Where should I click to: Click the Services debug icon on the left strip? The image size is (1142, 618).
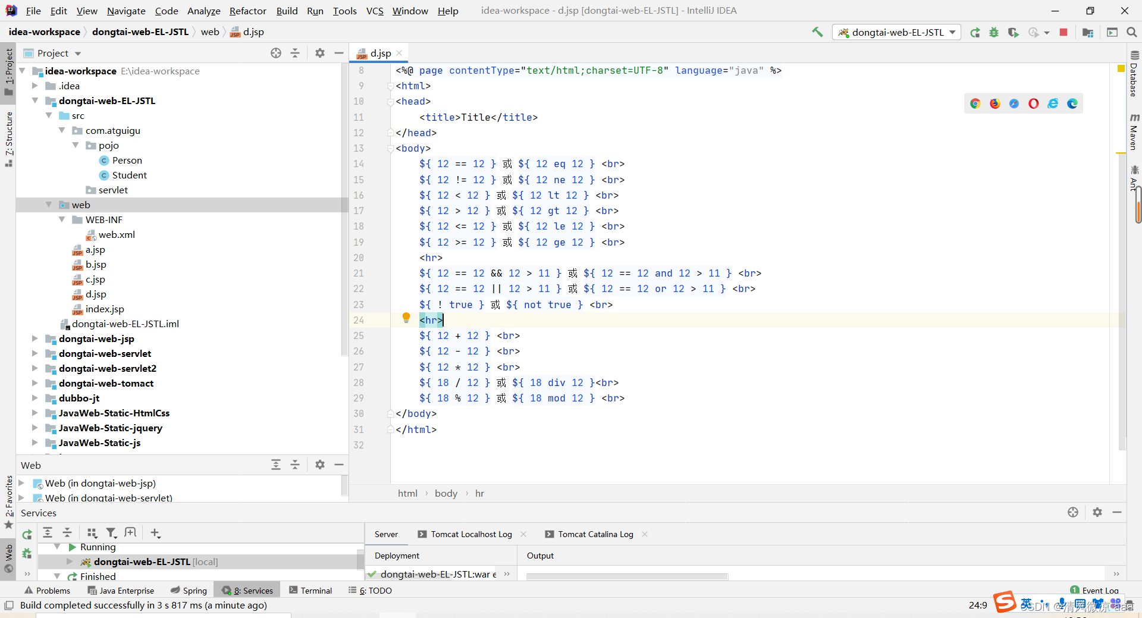click(27, 554)
